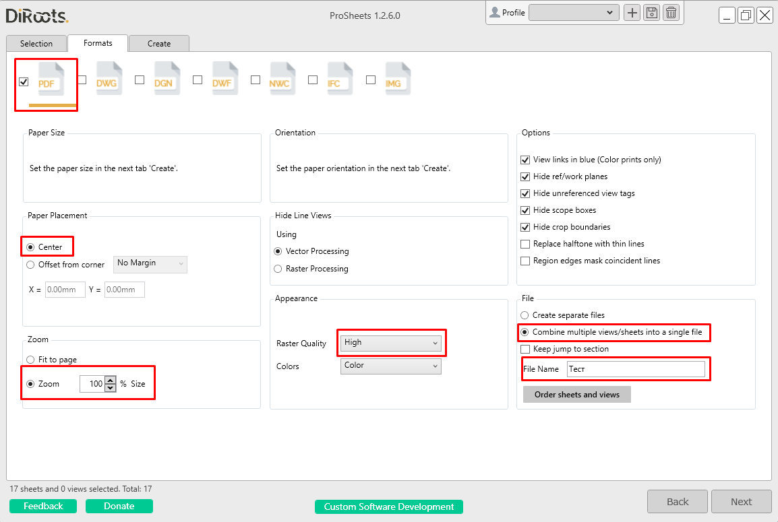Select the DWF format icon

[x=225, y=78]
